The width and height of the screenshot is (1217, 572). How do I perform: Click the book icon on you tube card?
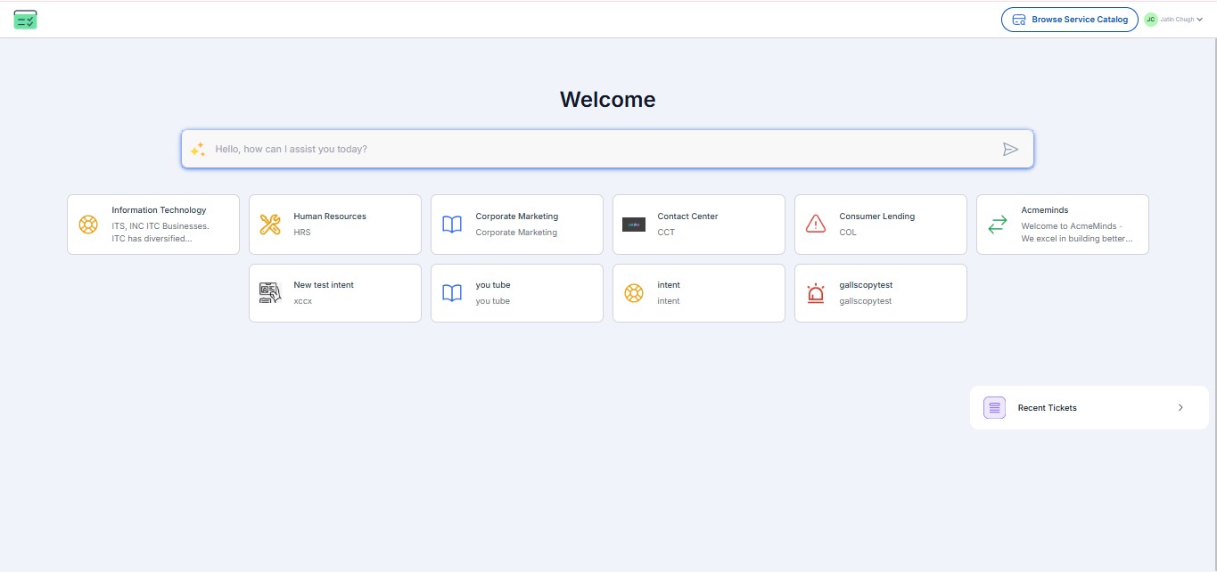point(452,293)
